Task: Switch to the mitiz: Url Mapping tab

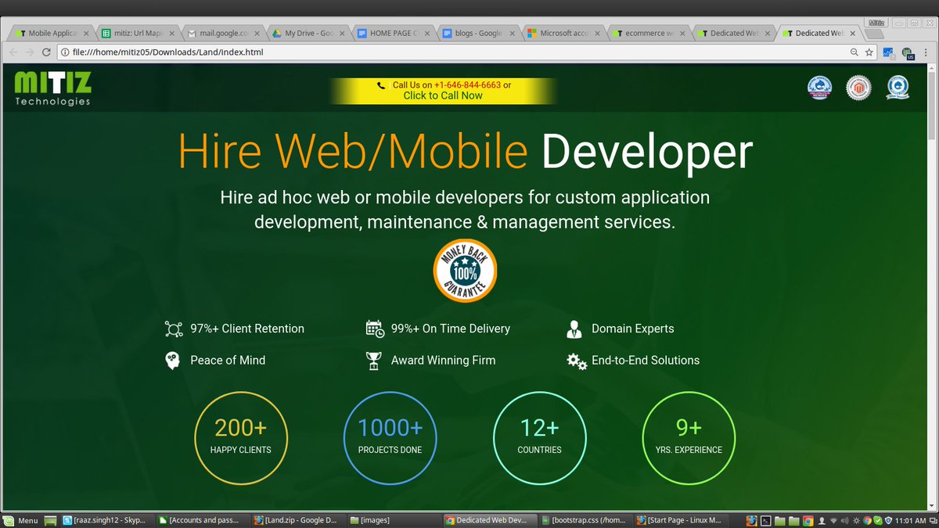Action: pos(136,34)
